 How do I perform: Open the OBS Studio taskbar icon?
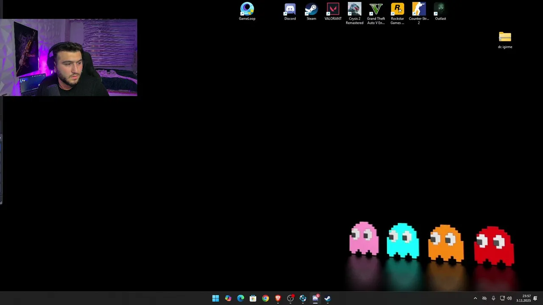coord(291,298)
